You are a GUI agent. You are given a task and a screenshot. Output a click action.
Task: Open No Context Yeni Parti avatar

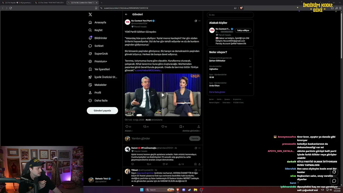128,22
